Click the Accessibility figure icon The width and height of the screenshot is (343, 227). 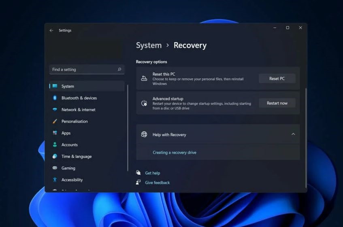(55, 180)
